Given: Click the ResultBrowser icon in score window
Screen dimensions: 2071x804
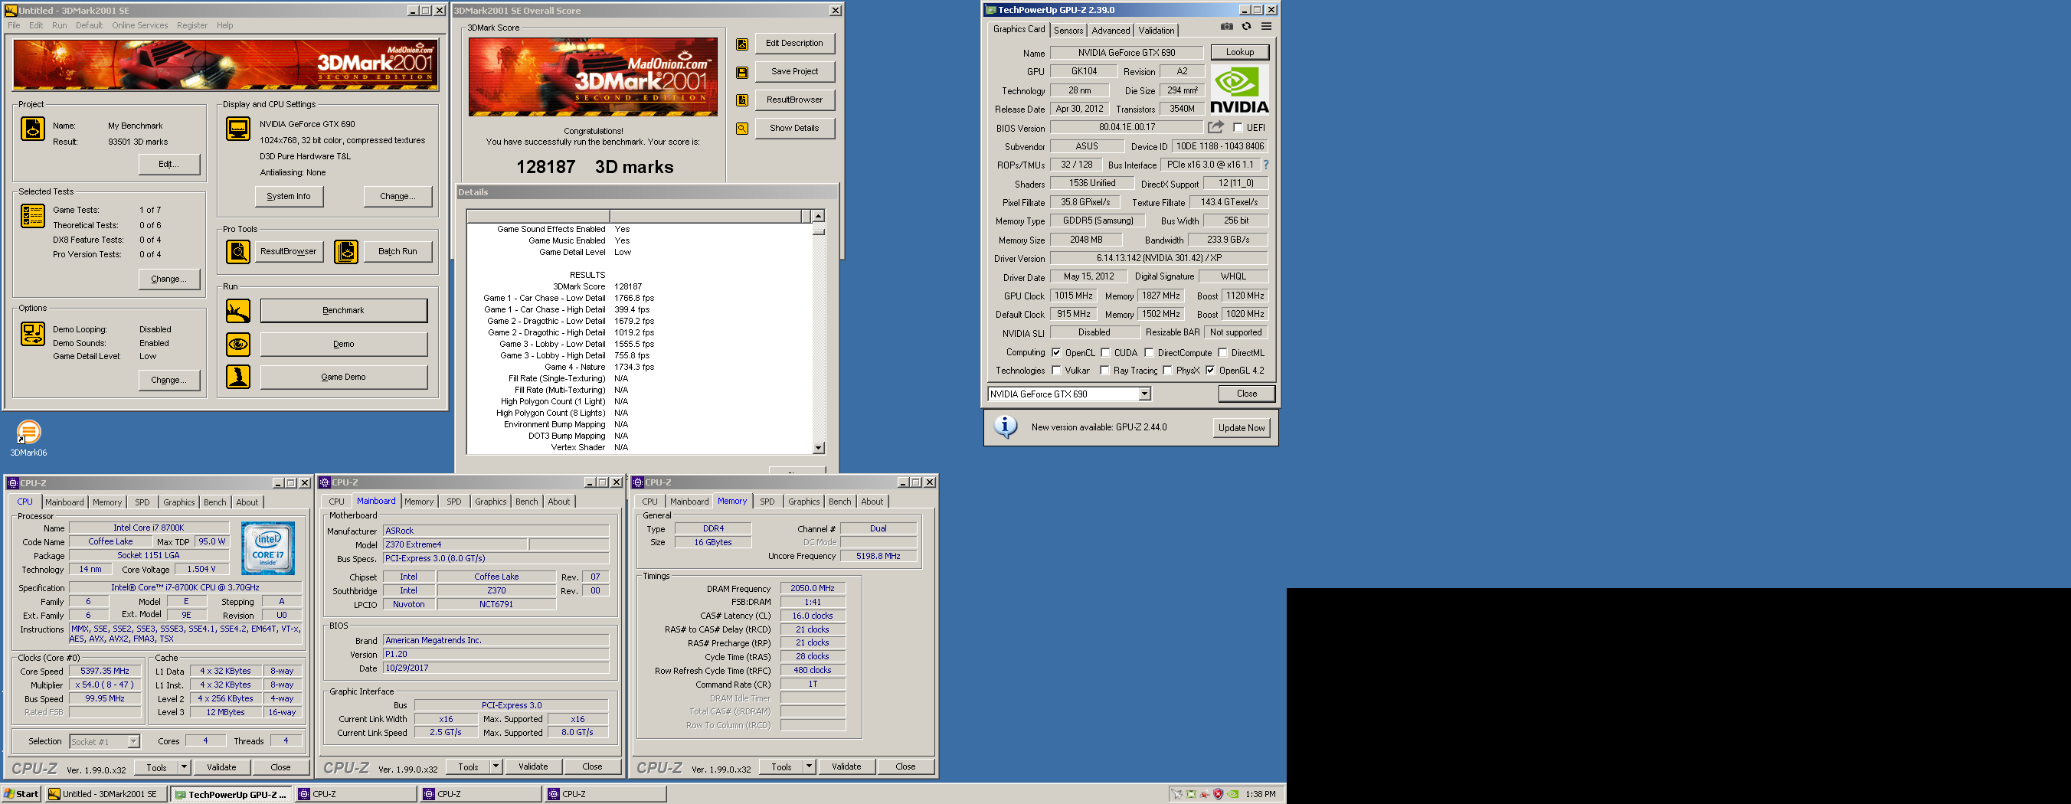Looking at the screenshot, I should pyautogui.click(x=742, y=100).
